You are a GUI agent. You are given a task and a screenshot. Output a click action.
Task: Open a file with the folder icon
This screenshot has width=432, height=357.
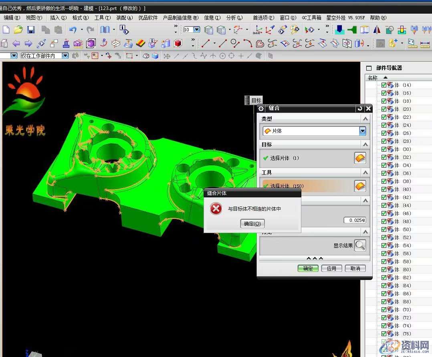pyautogui.click(x=18, y=30)
